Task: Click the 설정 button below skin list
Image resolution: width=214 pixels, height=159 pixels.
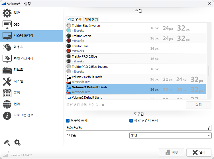Action: tap(199, 105)
